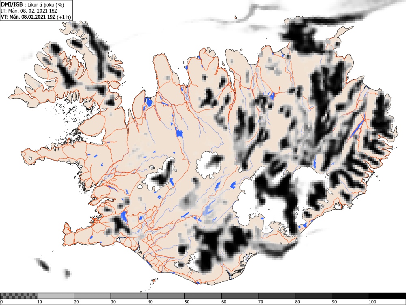Click the legend label "70"
This screenshot has width=406, height=305.
point(261,302)
